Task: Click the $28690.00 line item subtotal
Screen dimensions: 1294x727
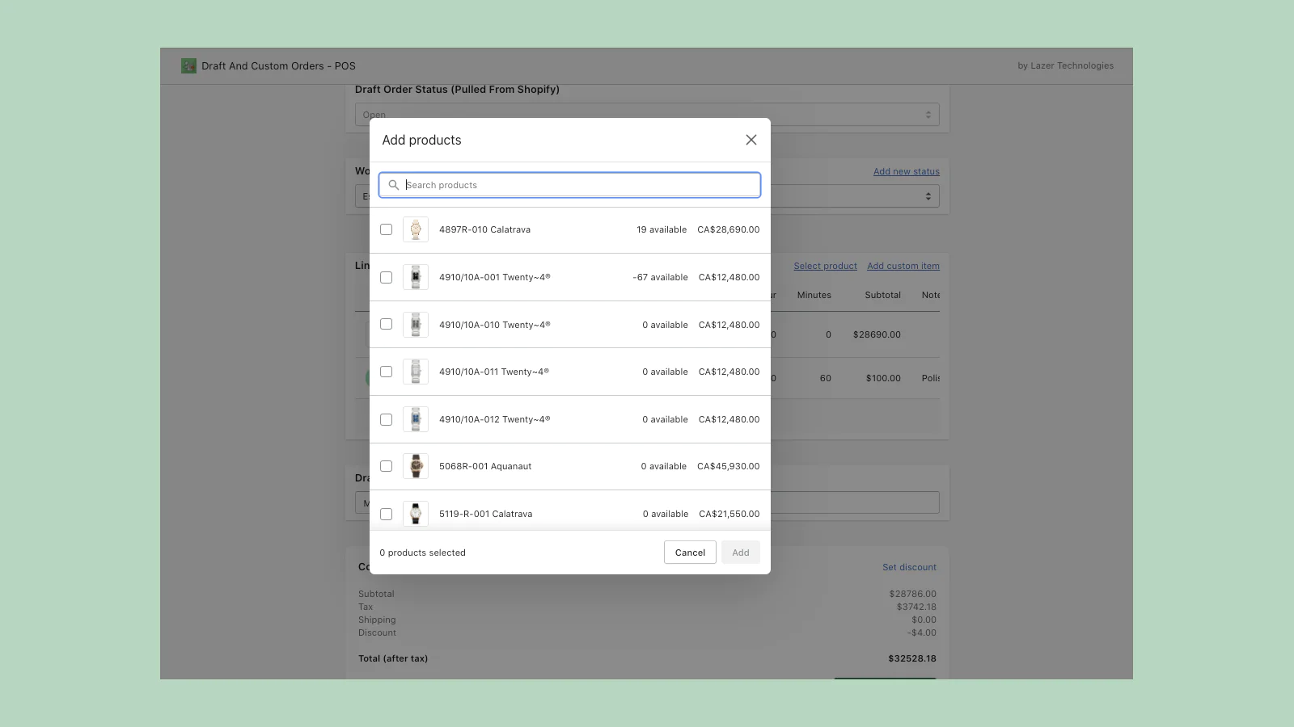Action: pos(877,334)
